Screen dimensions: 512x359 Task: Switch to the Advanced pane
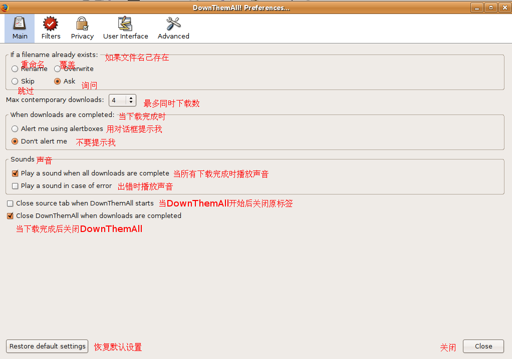(x=173, y=28)
